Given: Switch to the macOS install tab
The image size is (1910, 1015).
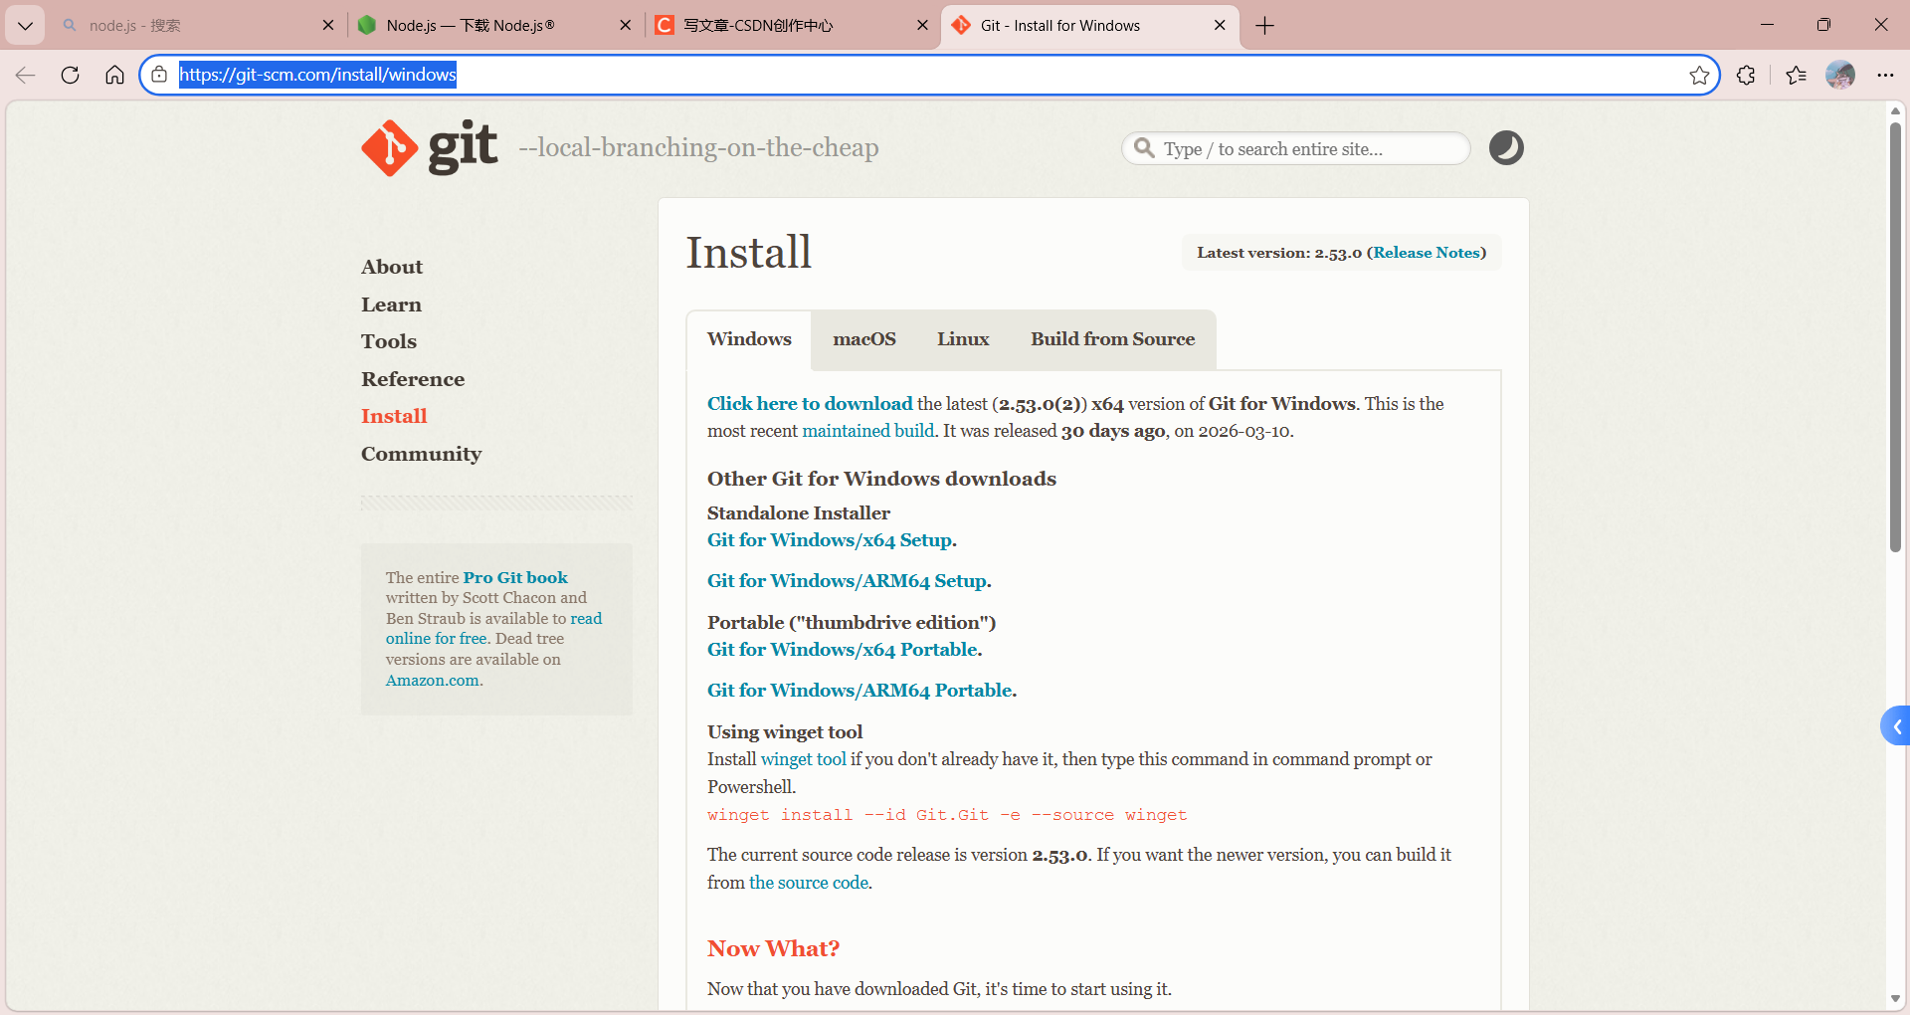Looking at the screenshot, I should (x=863, y=339).
